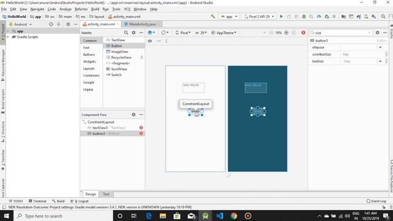Open Project Structure folder icon
This screenshot has height=221, width=393.
pos(343,17)
